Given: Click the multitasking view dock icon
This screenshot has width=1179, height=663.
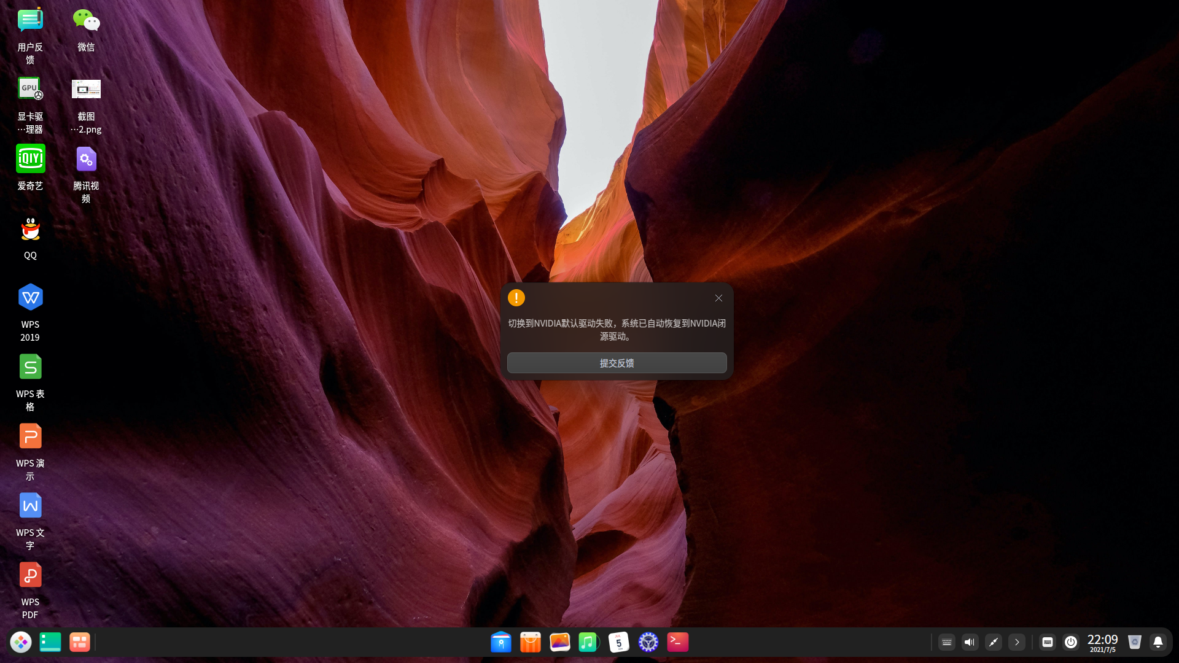Looking at the screenshot, I should (x=79, y=642).
